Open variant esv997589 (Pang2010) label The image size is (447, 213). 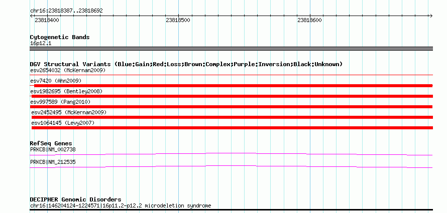(x=60, y=102)
